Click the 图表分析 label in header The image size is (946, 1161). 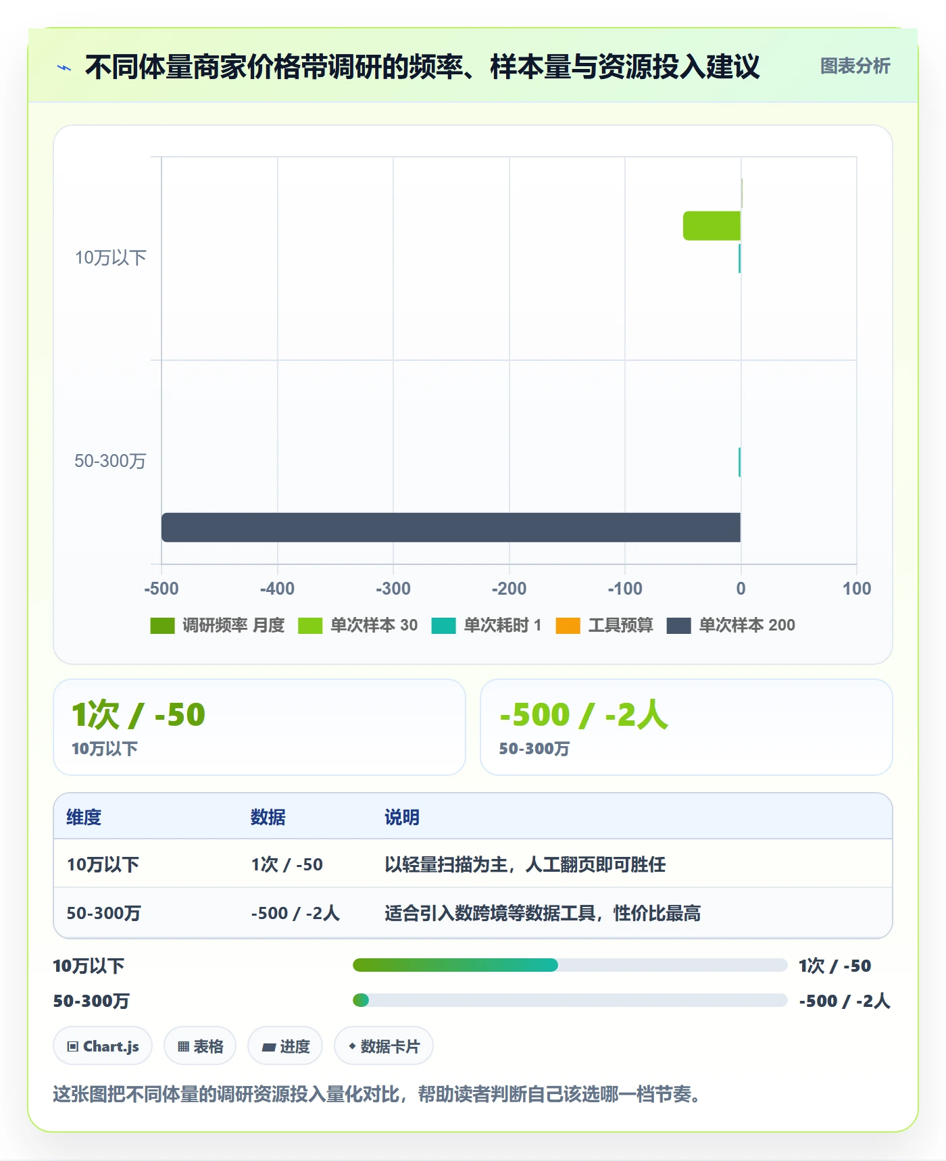click(855, 66)
